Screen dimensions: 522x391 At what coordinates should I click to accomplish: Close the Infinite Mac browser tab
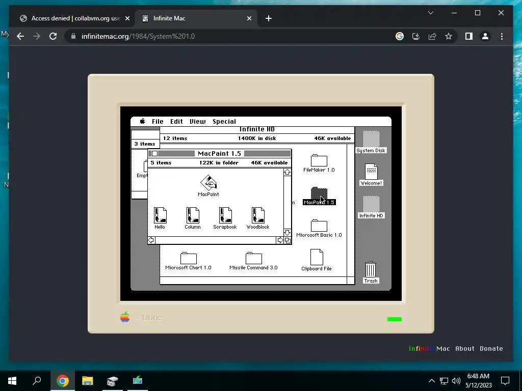pos(249,18)
